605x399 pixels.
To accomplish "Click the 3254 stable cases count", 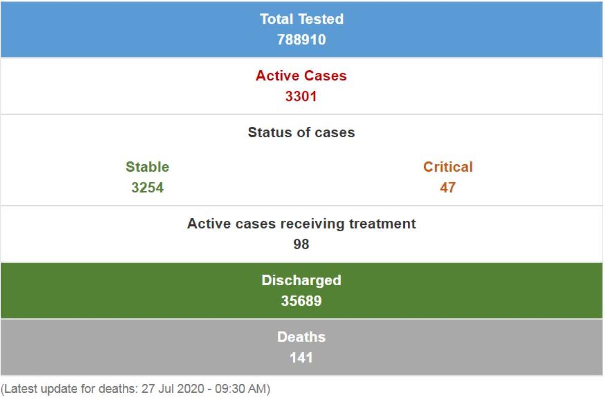I will [x=147, y=187].
